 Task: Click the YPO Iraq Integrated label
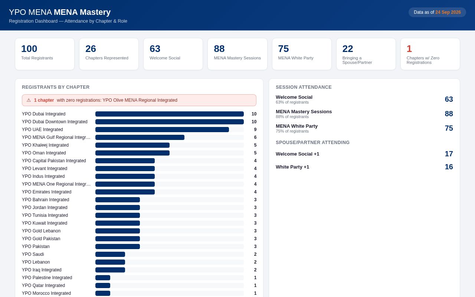pos(42,270)
